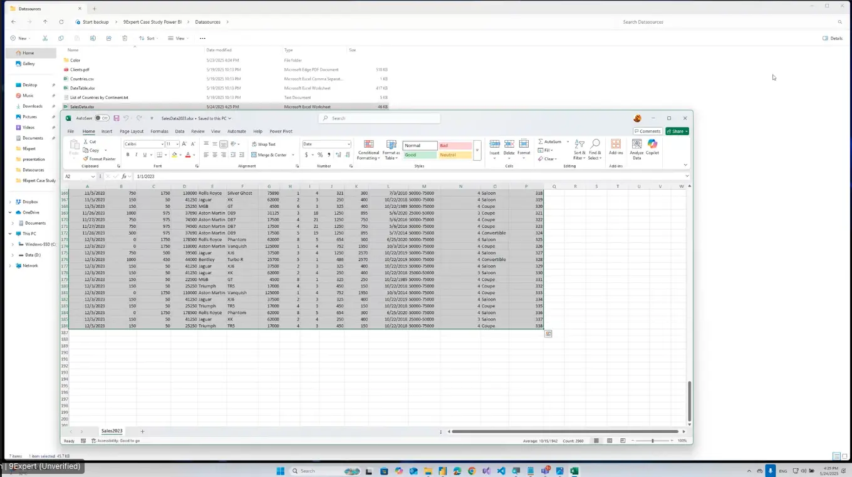Viewport: 852px width, 477px height.
Task: Click Wrap Text in Alignment group
Action: pos(264,144)
